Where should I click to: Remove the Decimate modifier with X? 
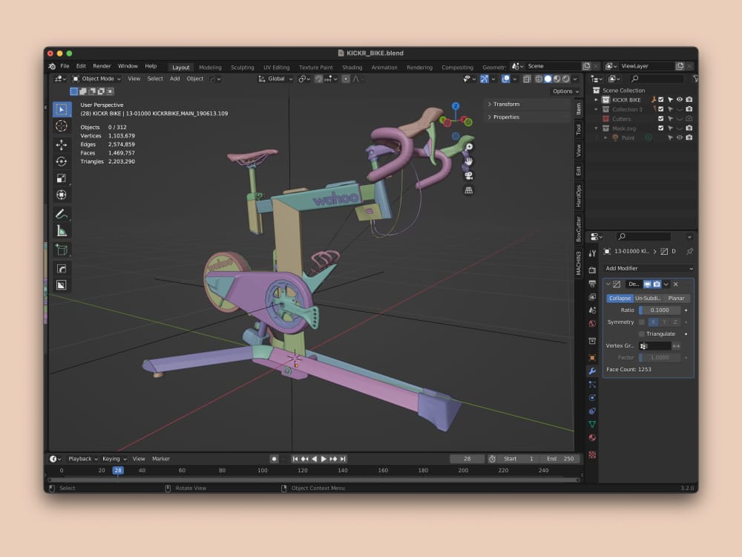point(676,284)
